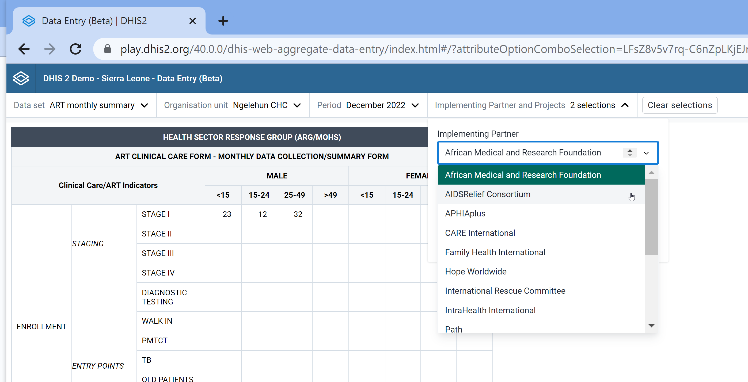
Task: Click the 'STAGING' group label
Action: [88, 244]
